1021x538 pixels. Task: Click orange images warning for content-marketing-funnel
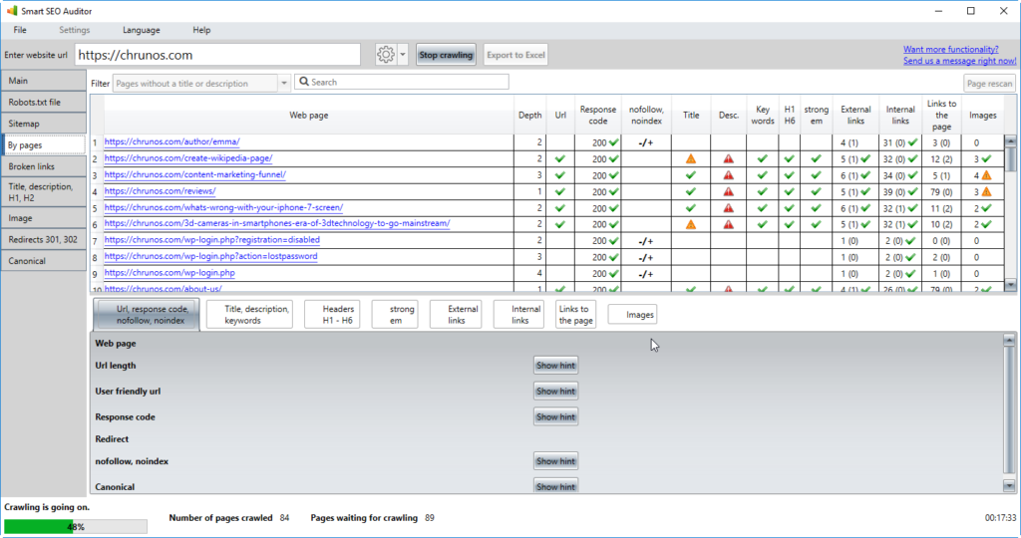point(986,175)
